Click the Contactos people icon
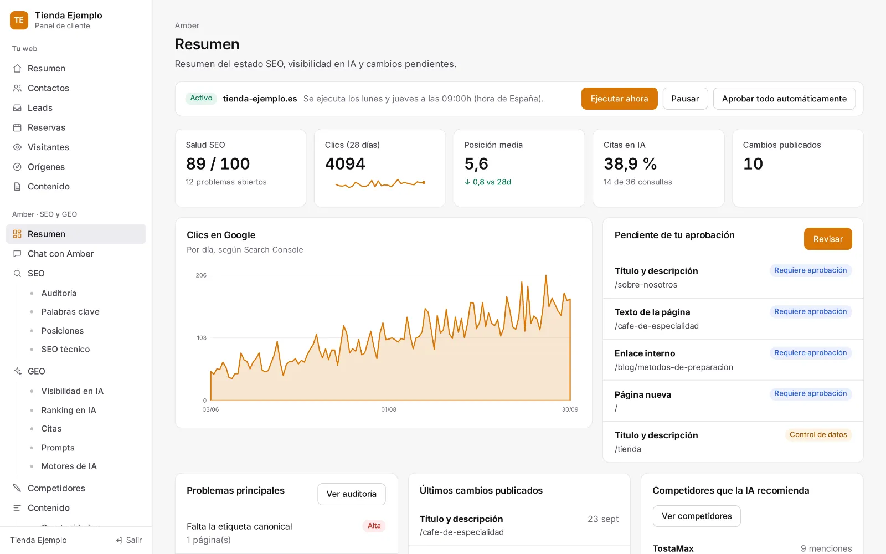This screenshot has height=554, width=886. [17, 88]
